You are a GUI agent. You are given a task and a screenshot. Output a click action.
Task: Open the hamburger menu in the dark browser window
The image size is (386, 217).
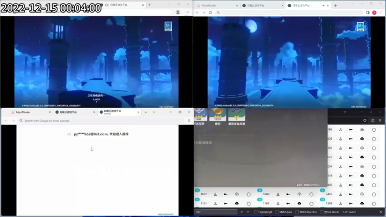click(380, 120)
